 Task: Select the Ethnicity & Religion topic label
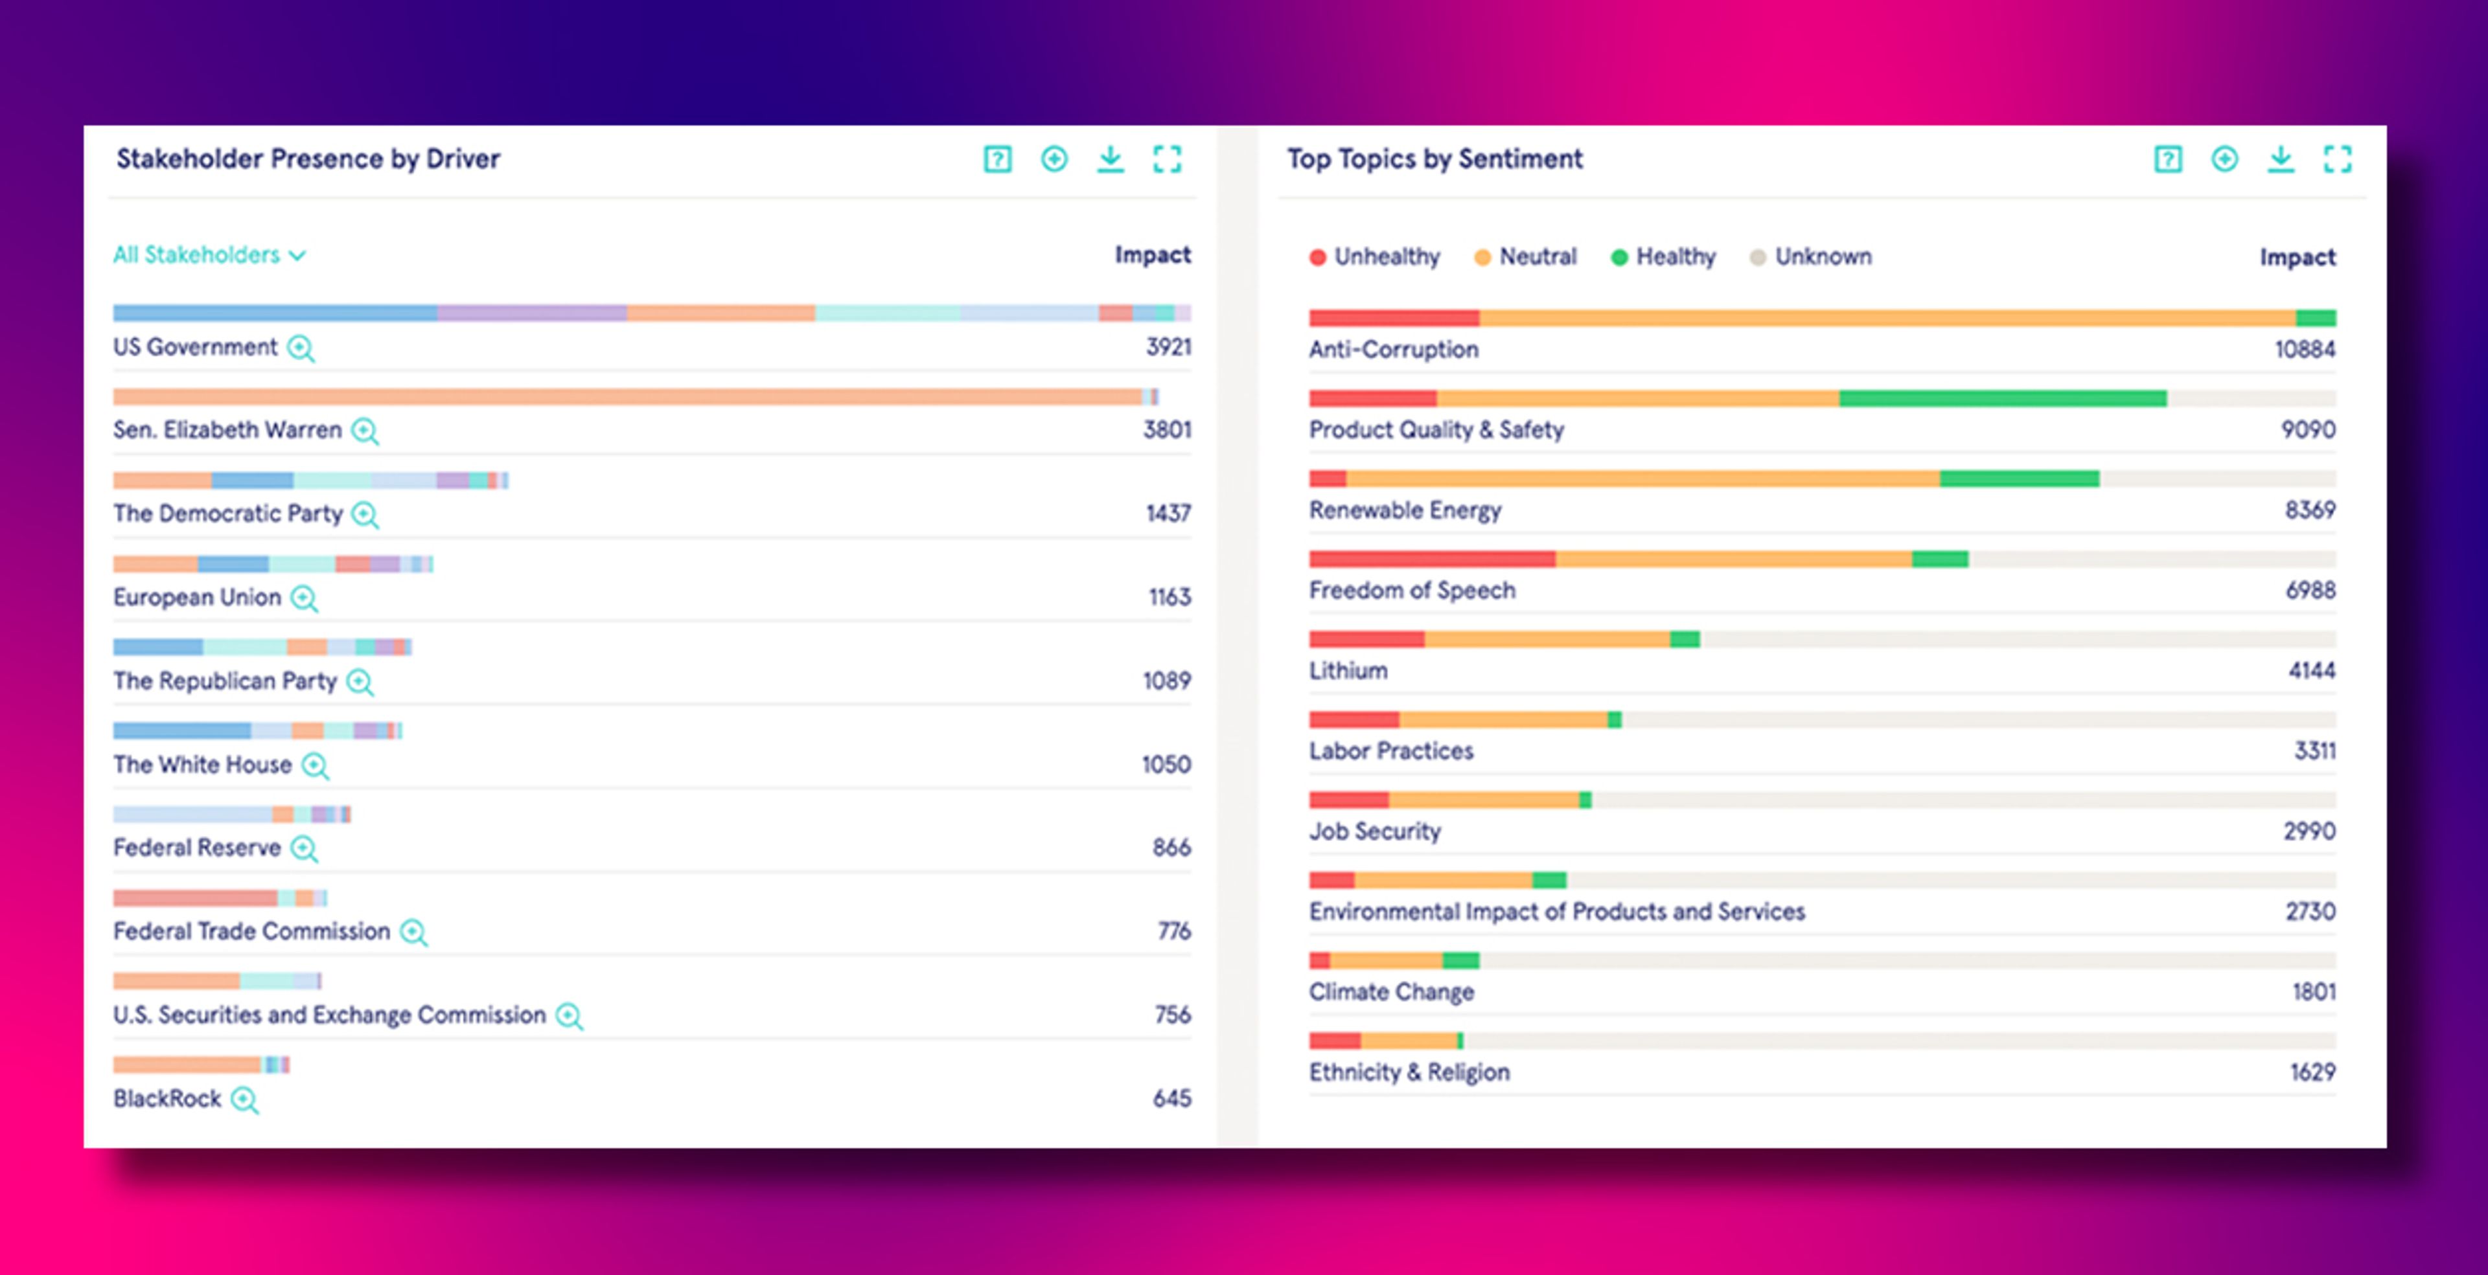(1409, 1072)
